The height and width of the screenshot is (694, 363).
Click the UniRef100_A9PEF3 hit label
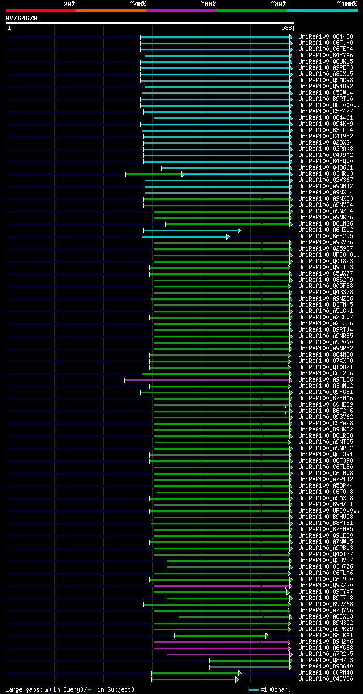pyautogui.click(x=326, y=67)
